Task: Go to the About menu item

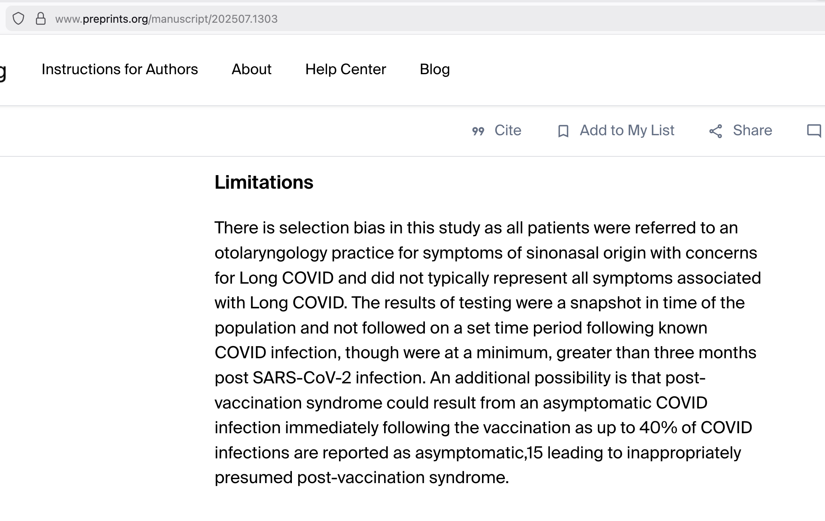Action: tap(251, 69)
